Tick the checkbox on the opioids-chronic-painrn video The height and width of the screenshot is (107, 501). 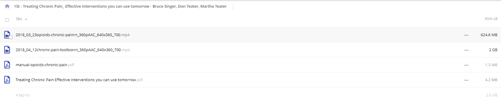(11, 37)
